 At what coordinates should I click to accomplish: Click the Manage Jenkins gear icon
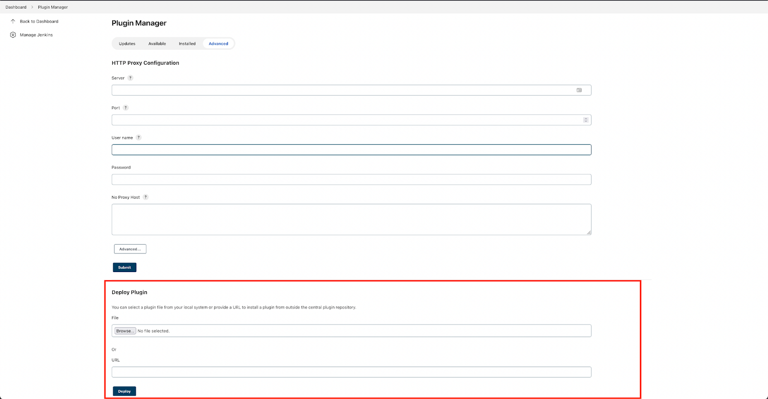(x=13, y=35)
